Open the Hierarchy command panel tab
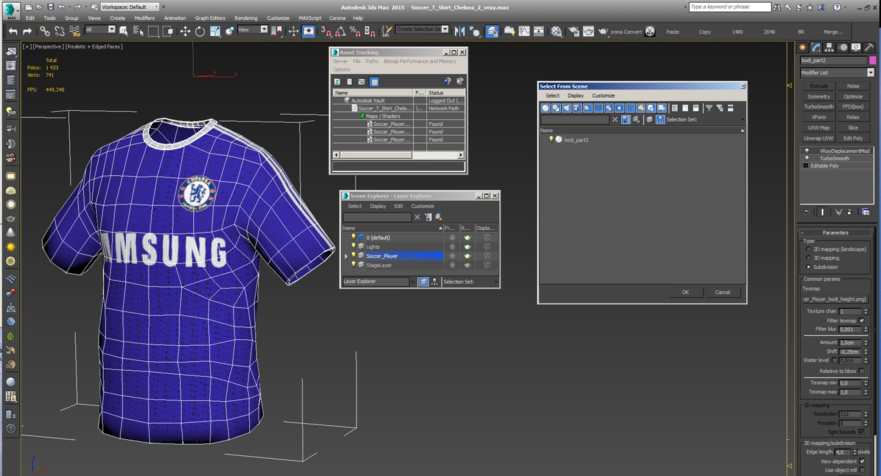 coord(829,47)
